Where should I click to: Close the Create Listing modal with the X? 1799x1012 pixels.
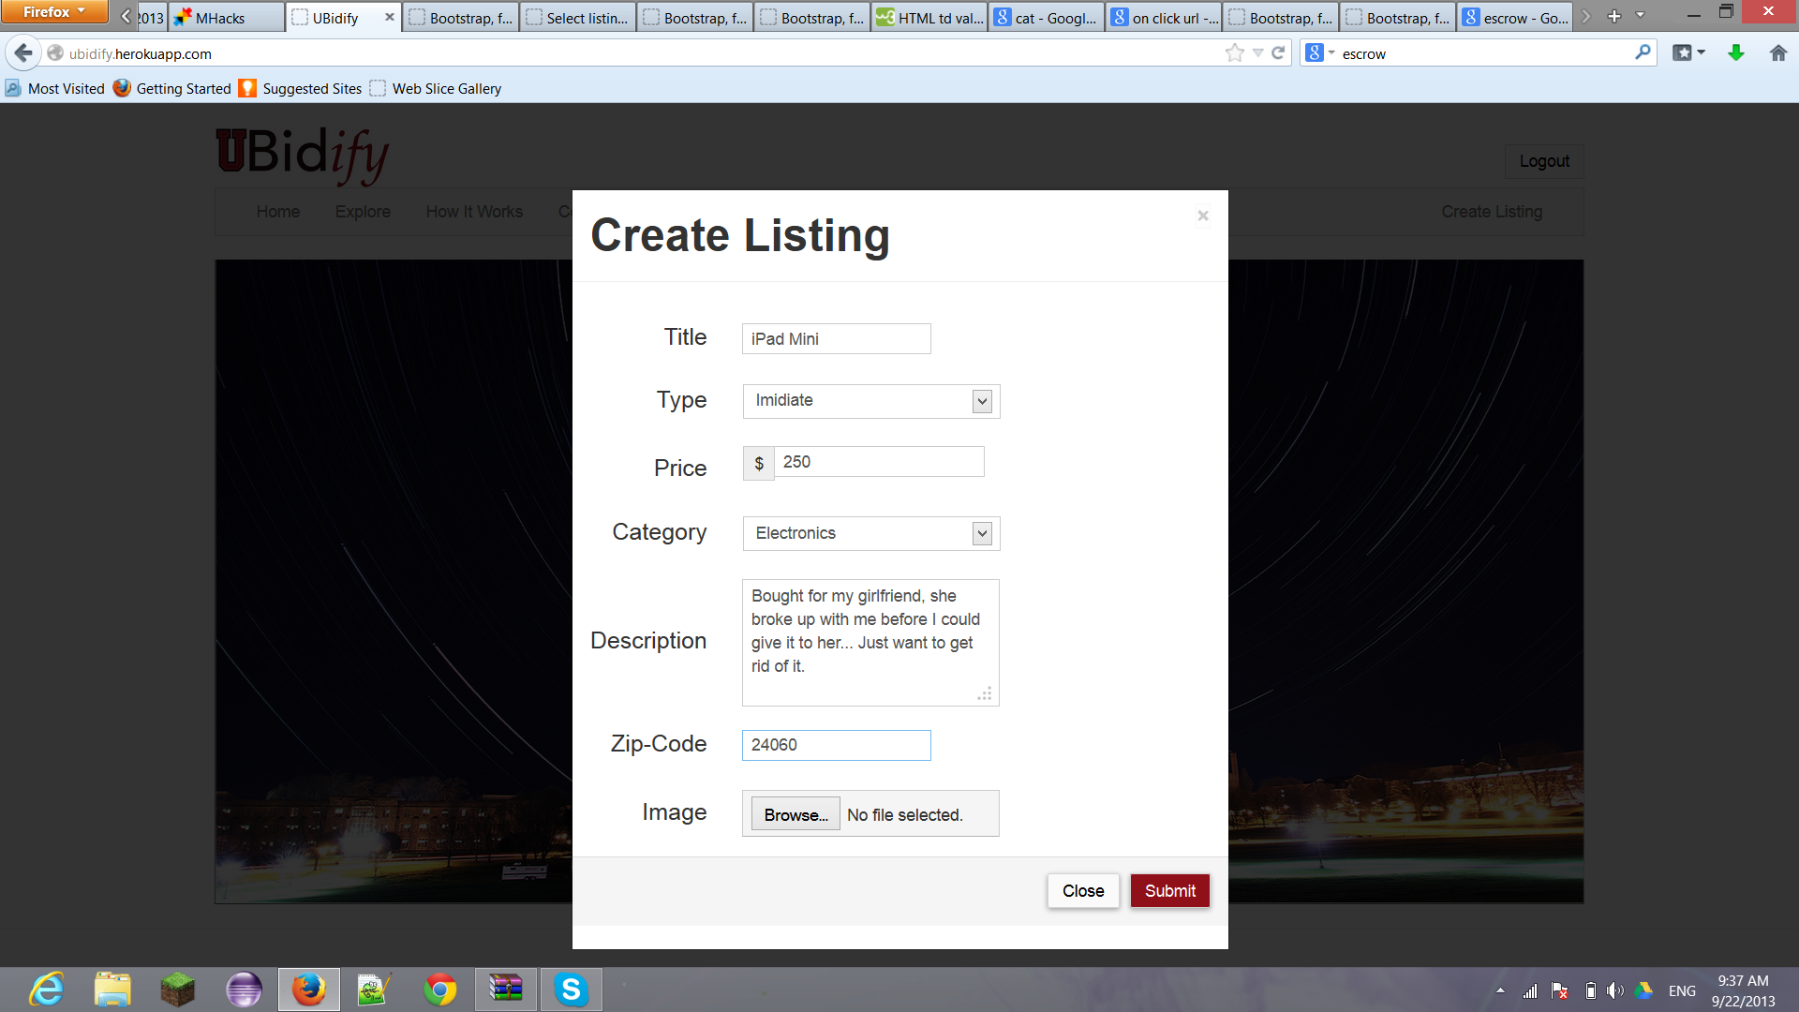pyautogui.click(x=1203, y=216)
